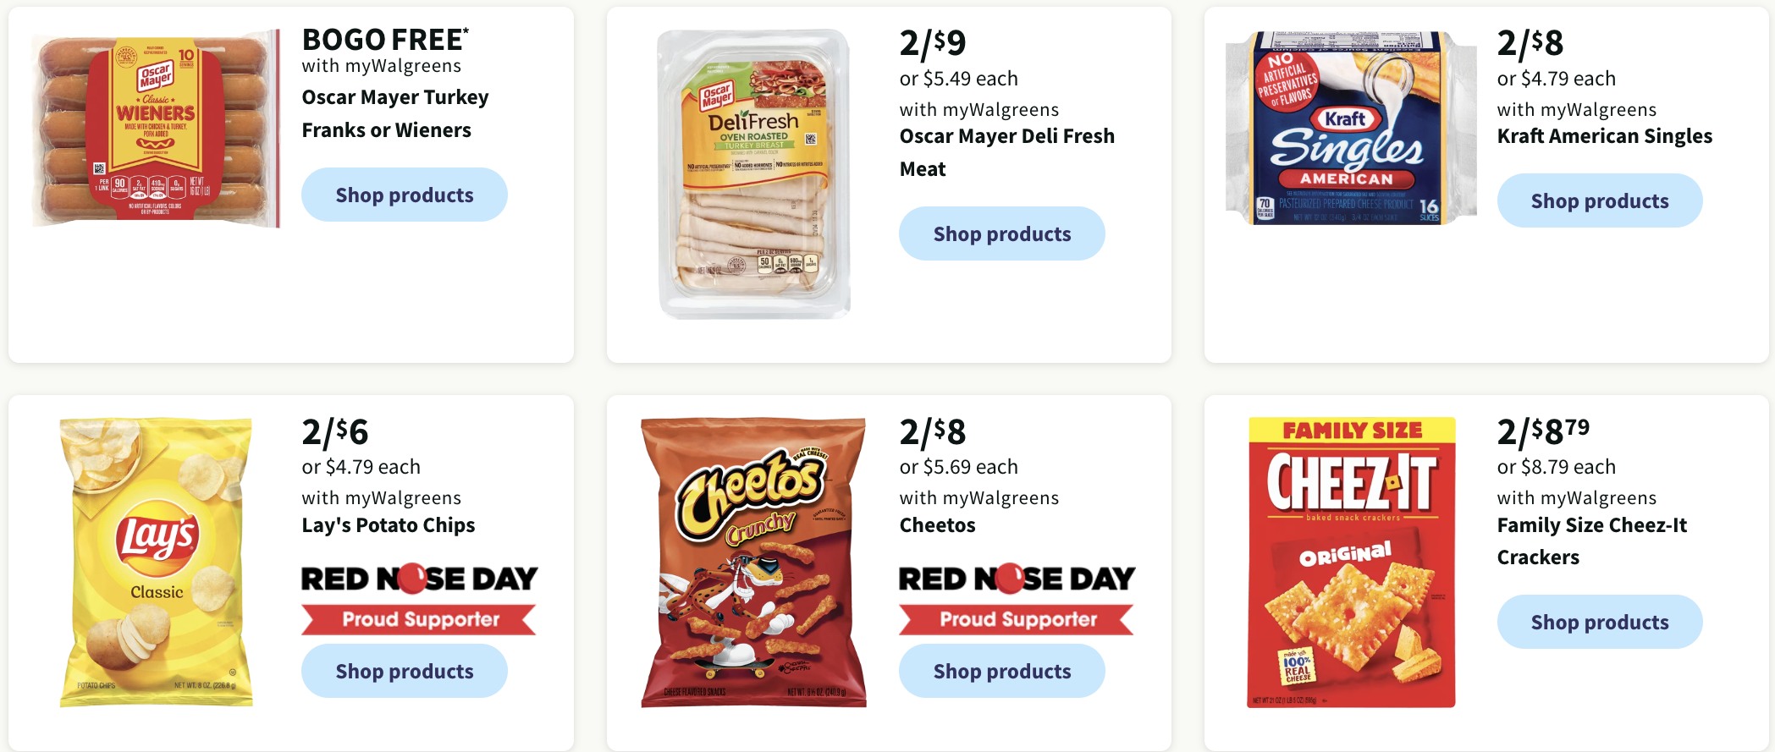Select the Kraft American Singles title
Screen dimensions: 1775x752
pos(1605,136)
